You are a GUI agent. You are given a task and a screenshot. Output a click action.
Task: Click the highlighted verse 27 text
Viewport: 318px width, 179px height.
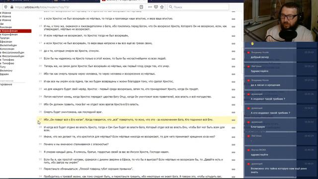pos(128,120)
